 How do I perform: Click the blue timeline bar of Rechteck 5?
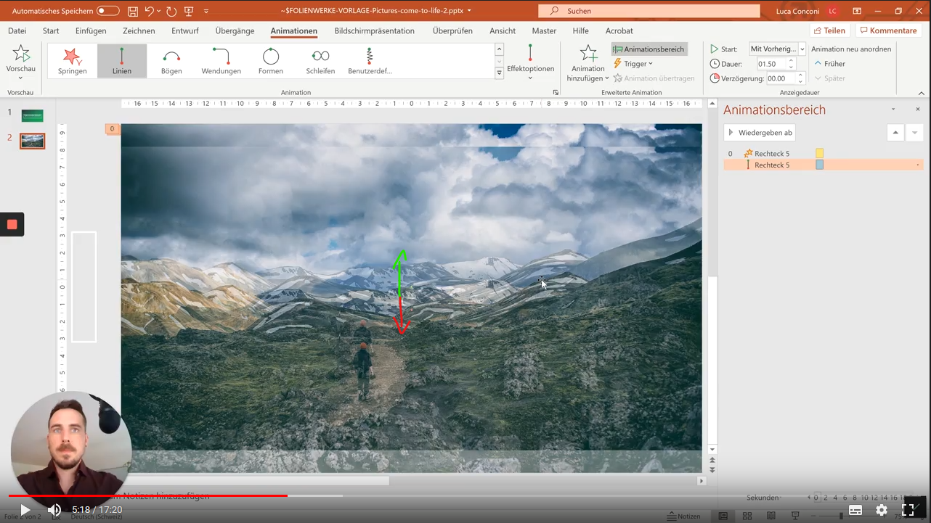click(x=820, y=165)
